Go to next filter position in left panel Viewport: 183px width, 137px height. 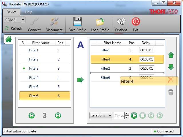coord(58,115)
